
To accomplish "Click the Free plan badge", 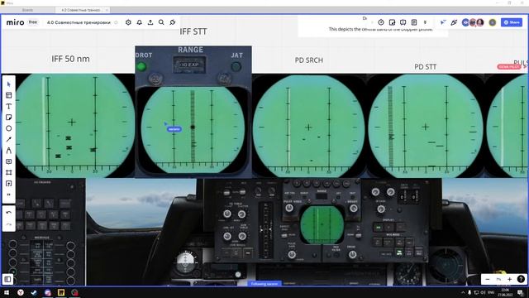I will click(x=33, y=22).
